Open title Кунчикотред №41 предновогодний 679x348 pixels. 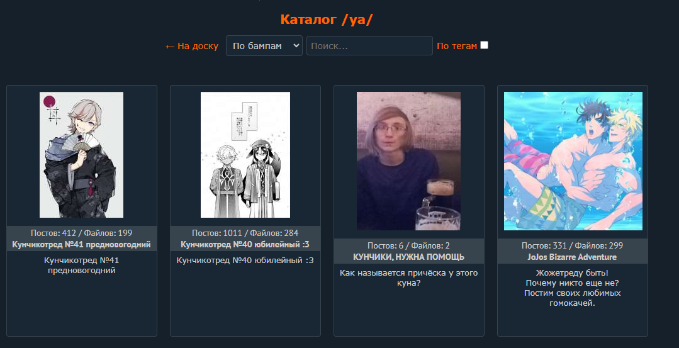click(81, 245)
